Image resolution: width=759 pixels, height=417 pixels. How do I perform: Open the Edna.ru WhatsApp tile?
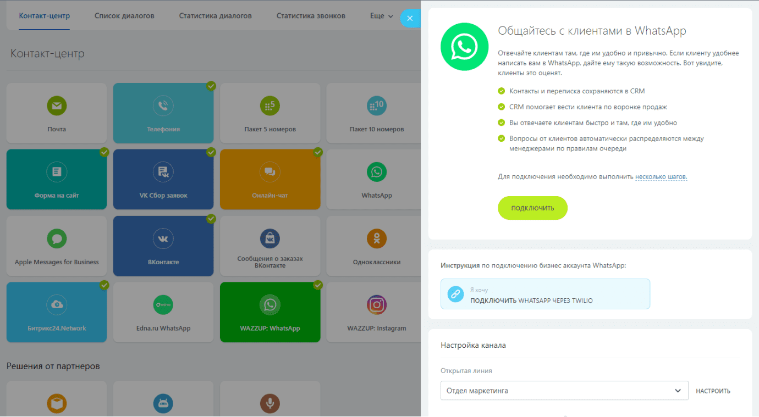(163, 313)
